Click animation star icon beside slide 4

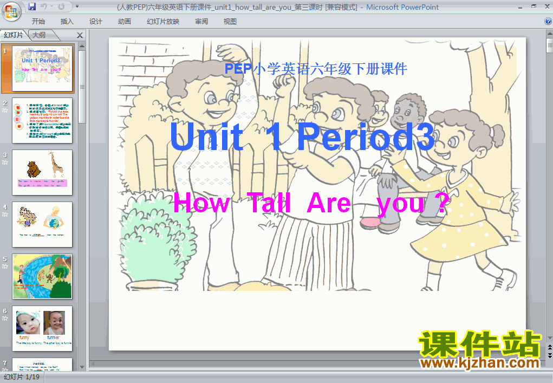click(x=5, y=214)
